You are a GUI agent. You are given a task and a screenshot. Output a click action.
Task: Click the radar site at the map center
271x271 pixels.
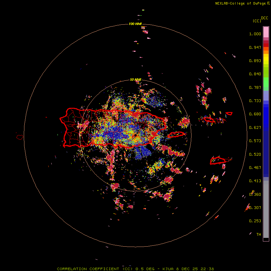pyautogui.click(x=135, y=135)
